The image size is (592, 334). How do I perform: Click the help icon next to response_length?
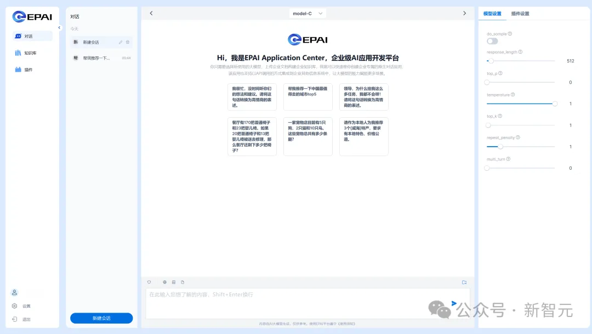point(520,51)
